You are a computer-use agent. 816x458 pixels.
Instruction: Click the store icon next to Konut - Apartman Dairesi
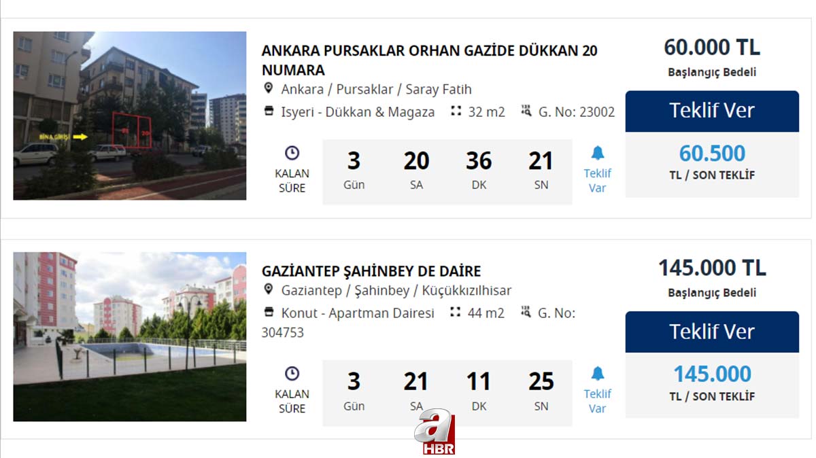point(269,313)
